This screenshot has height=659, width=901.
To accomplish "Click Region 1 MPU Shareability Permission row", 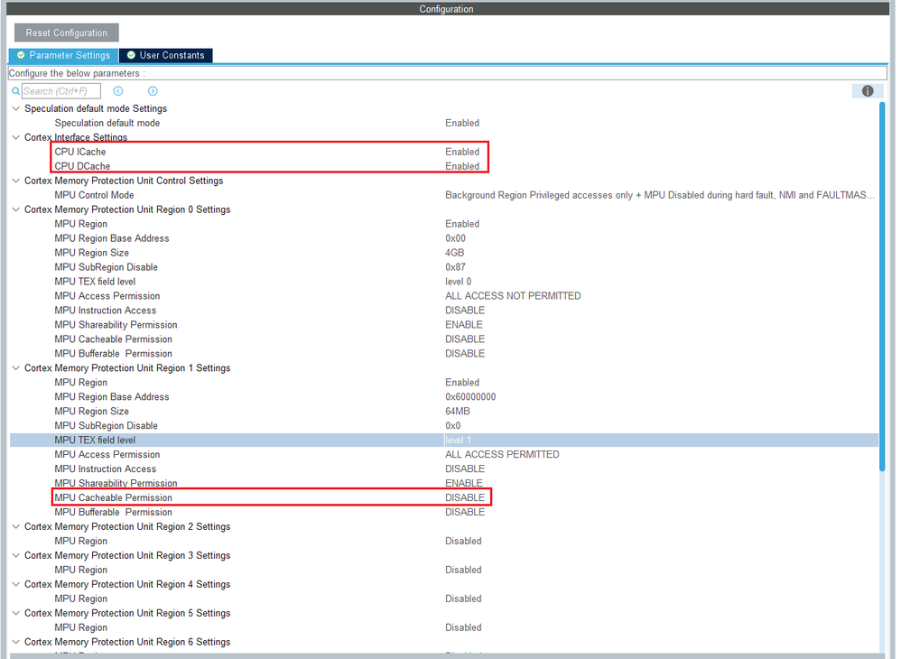I will 443,483.
